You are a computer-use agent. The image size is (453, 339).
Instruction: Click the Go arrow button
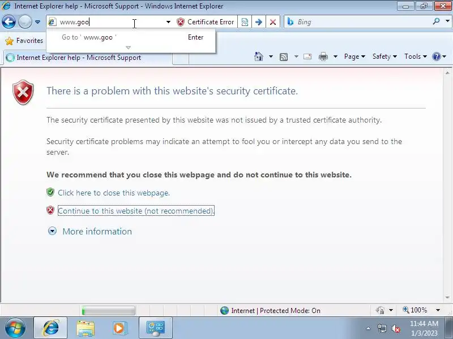[x=259, y=22]
